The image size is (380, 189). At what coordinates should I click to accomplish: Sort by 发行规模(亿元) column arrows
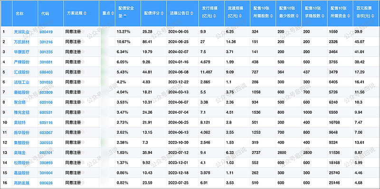tap(215, 16)
